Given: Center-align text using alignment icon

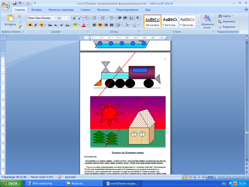Looking at the screenshot, I should pos(100,25).
